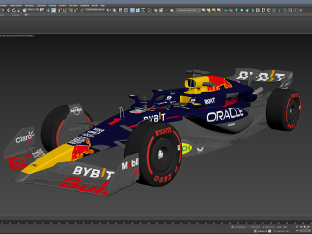
Task: Choose the Select and Move tool
Action: (x=8, y=10)
